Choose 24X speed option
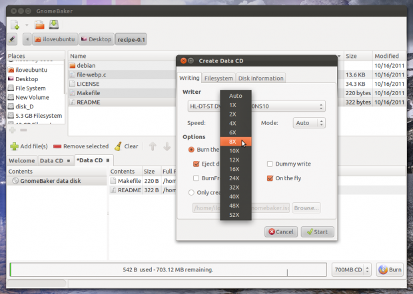This screenshot has height=294, width=413. (x=235, y=178)
